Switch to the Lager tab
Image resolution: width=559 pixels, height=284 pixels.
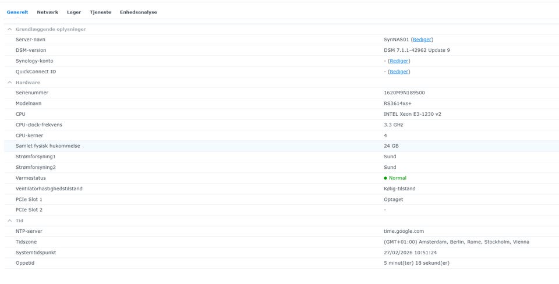[74, 12]
